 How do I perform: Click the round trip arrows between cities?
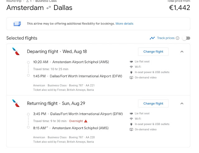click(x=49, y=8)
